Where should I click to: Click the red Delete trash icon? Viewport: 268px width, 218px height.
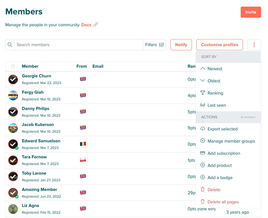click(x=203, y=190)
